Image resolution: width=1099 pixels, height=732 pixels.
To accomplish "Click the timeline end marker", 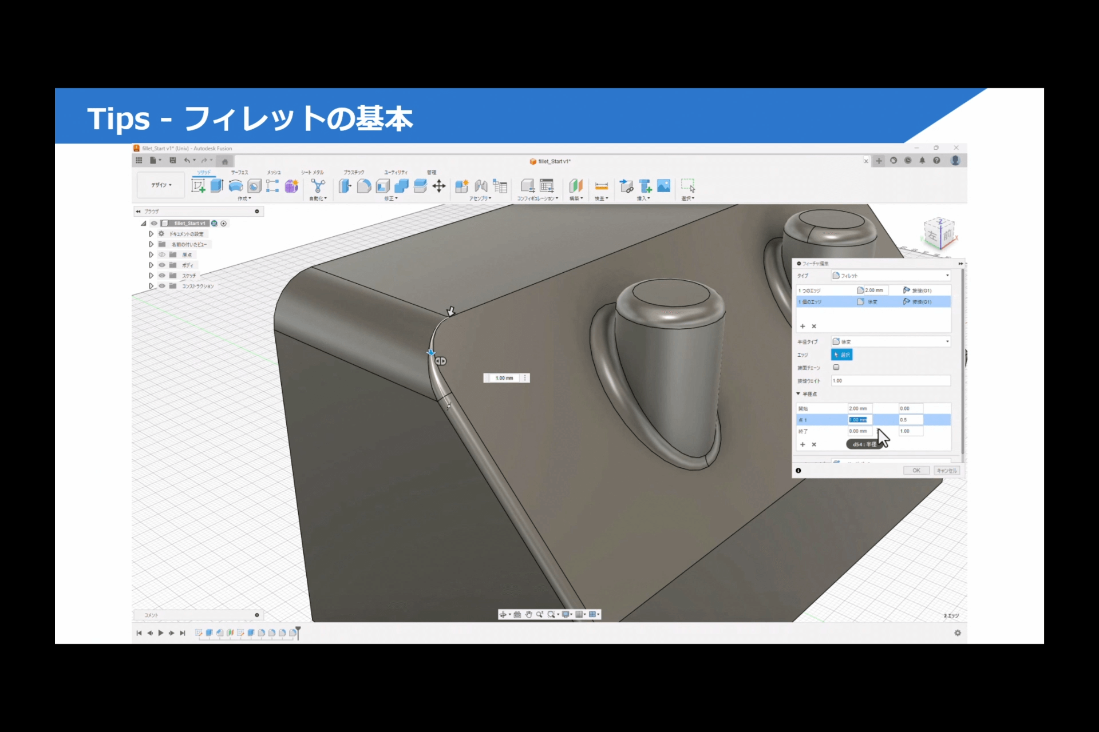I will click(x=298, y=632).
